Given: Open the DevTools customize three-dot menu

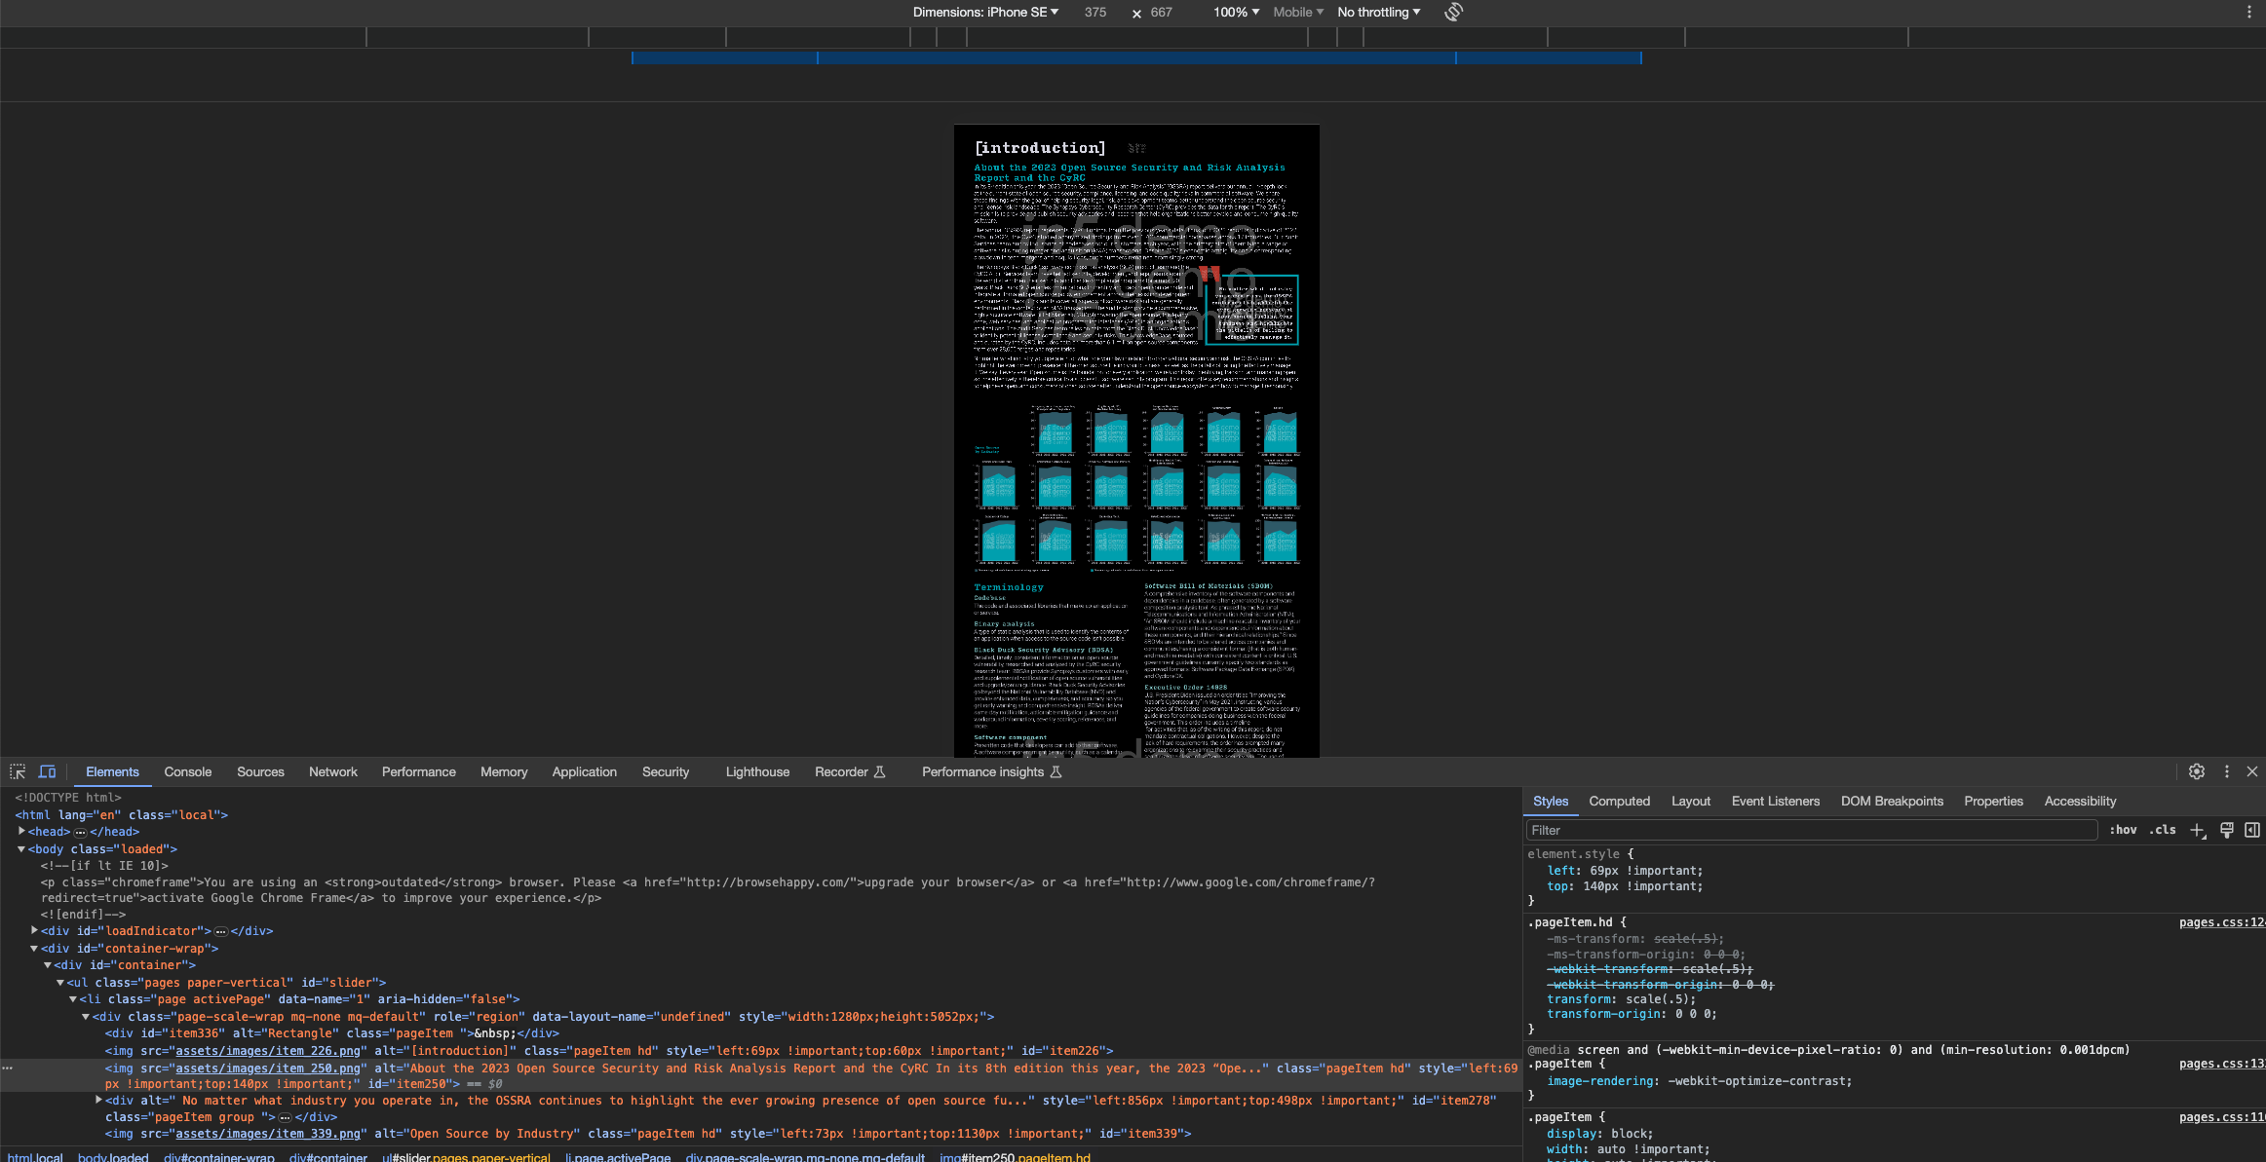Looking at the screenshot, I should [x=2226, y=771].
